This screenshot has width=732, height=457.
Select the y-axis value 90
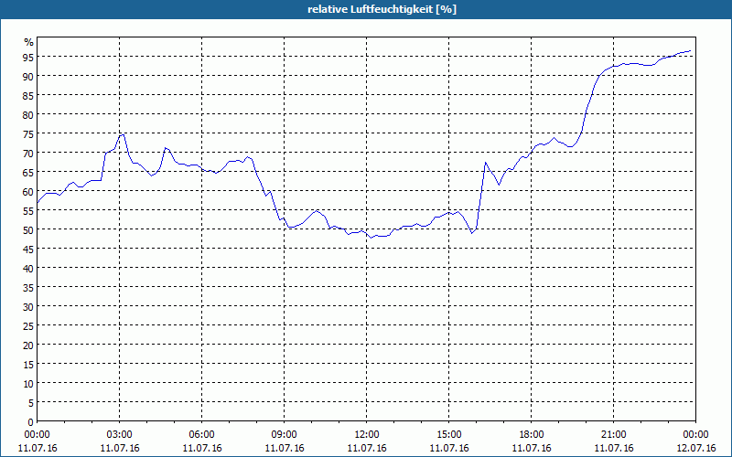point(28,77)
